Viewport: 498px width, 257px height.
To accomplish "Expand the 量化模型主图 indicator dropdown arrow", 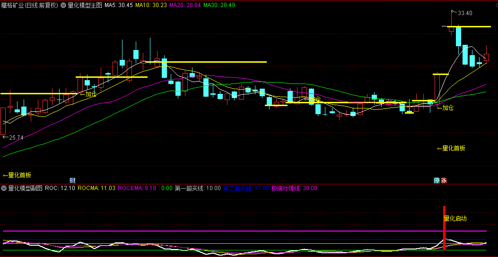I will (x=63, y=6).
